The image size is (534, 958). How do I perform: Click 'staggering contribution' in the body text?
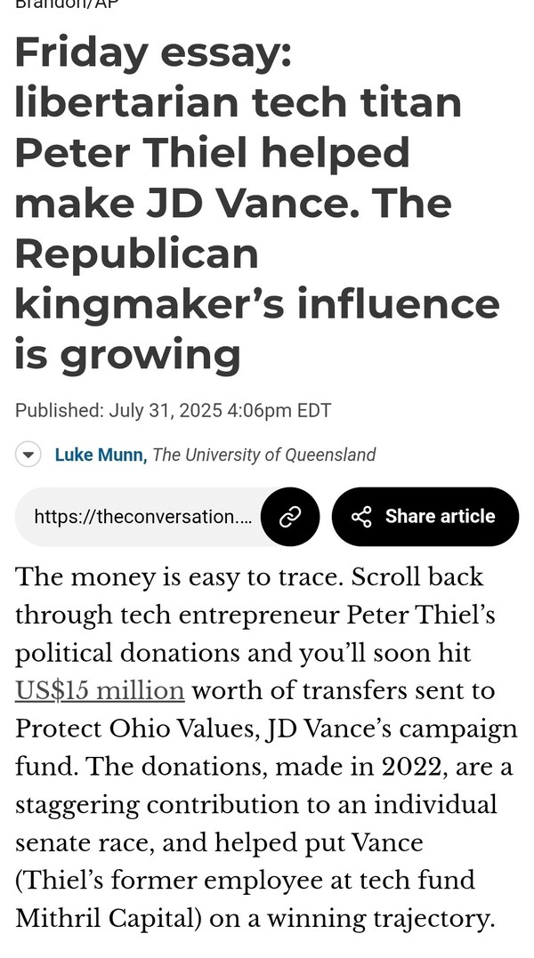pos(157,805)
